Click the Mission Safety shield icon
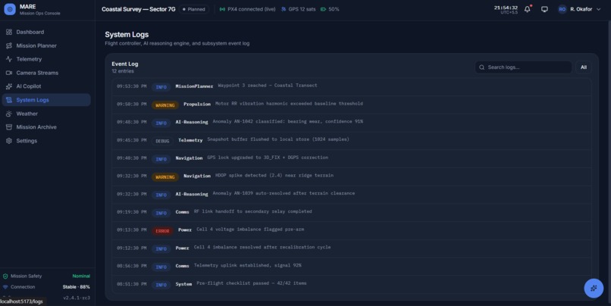 pyautogui.click(x=5, y=276)
